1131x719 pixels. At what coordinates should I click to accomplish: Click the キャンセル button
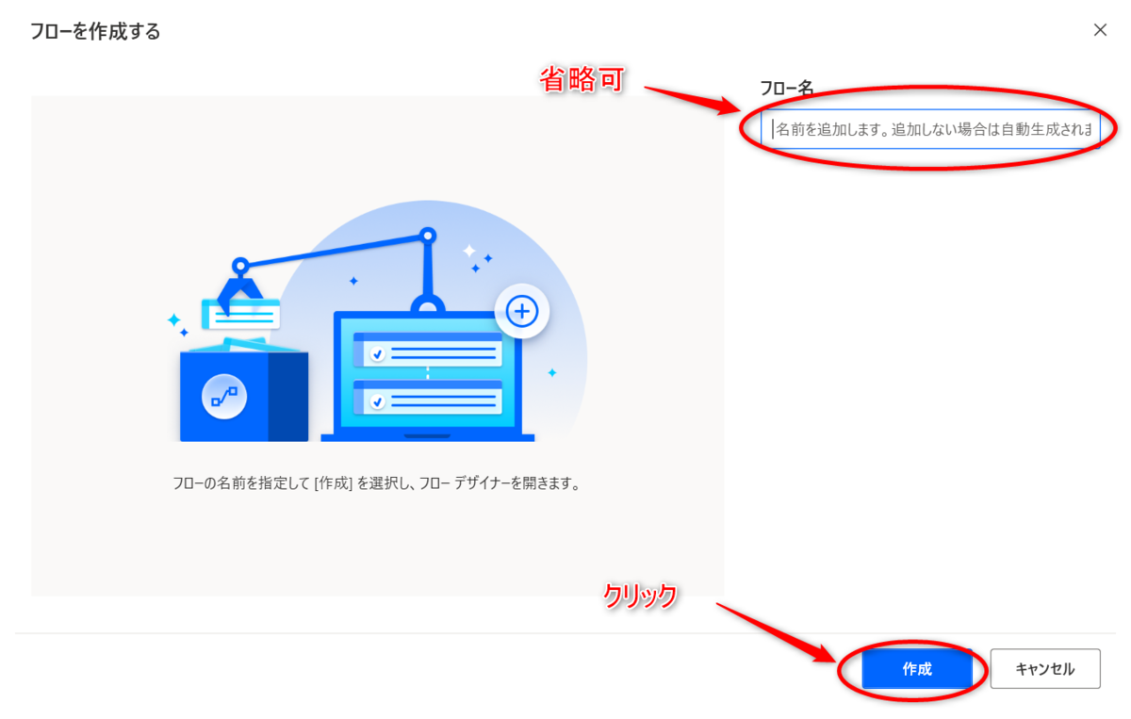[1045, 669]
